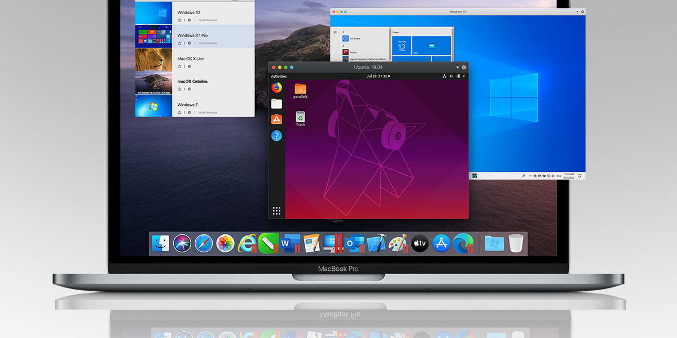Screen dimensions: 677x338
Task: Toggle power for Windows 10 virtual machine
Action: coord(179,20)
